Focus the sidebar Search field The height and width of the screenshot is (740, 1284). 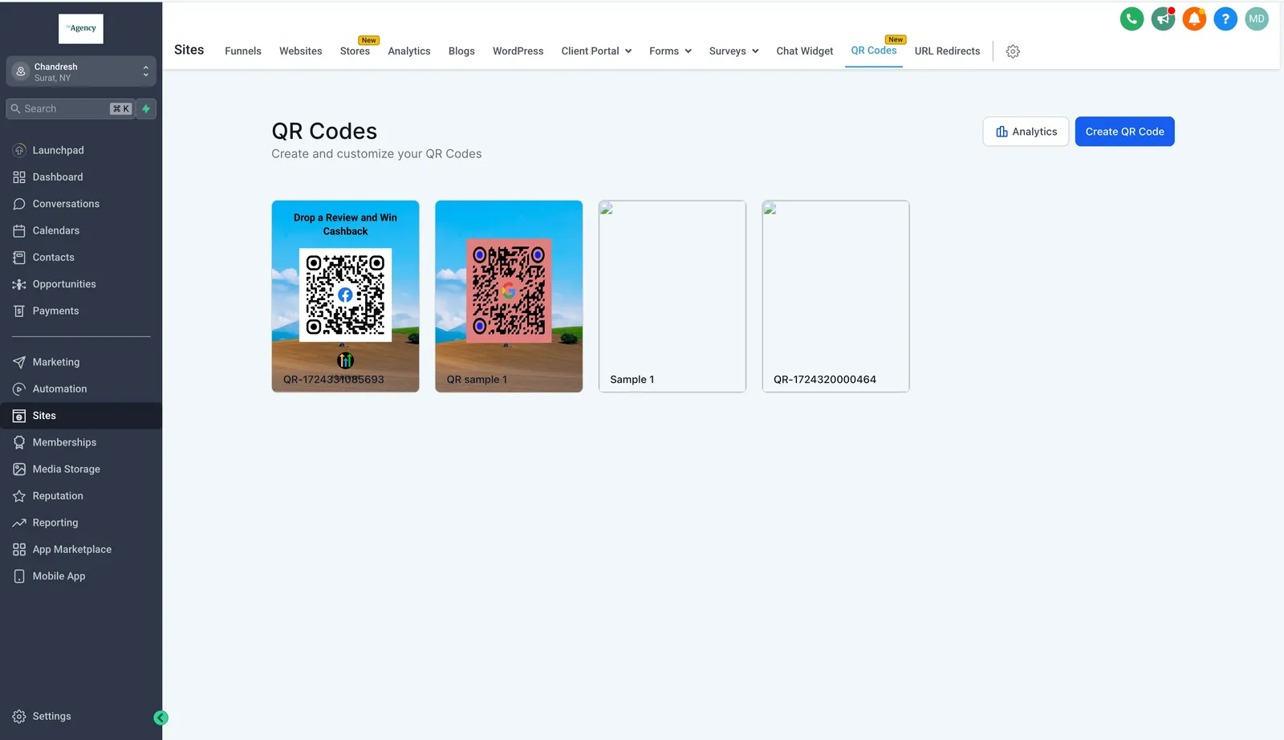point(70,108)
